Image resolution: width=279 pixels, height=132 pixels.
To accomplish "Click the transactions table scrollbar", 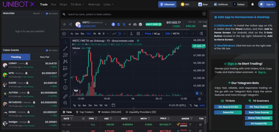I will (x=205, y=121).
